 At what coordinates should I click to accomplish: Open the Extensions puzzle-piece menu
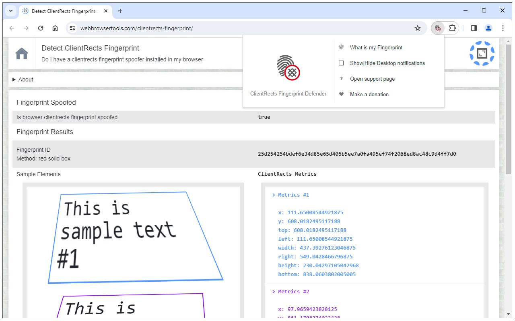[x=452, y=28]
